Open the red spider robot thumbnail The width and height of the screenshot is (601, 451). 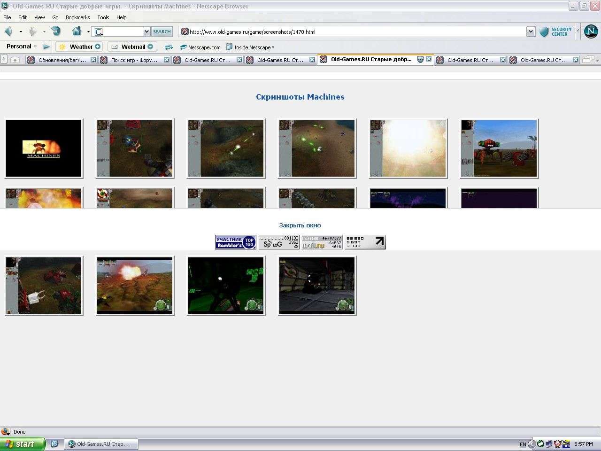point(499,148)
